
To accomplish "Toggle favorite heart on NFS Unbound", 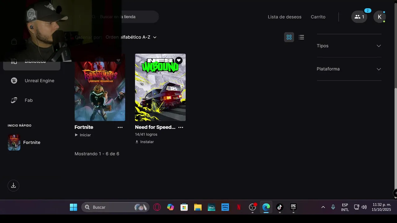I will click(x=179, y=60).
